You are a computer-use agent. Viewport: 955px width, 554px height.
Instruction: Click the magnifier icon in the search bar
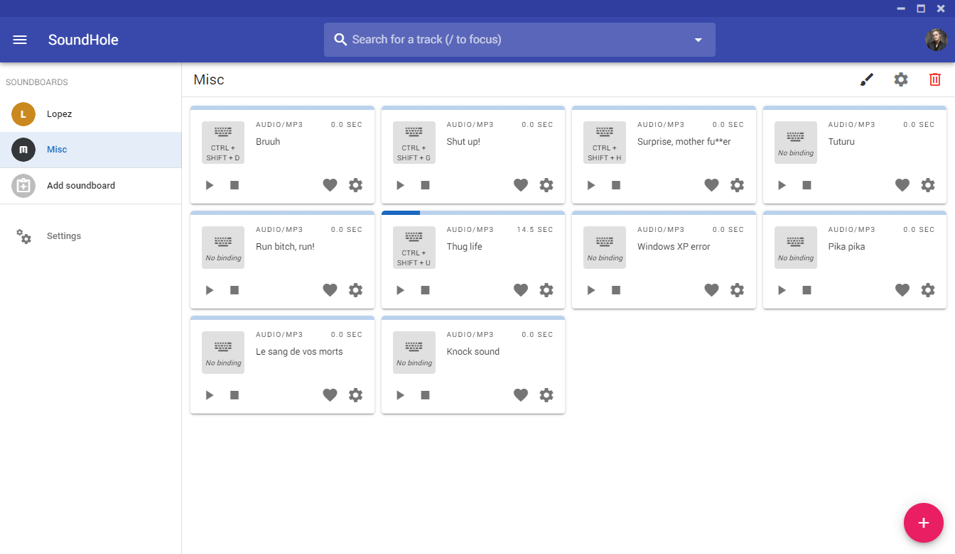[340, 40]
